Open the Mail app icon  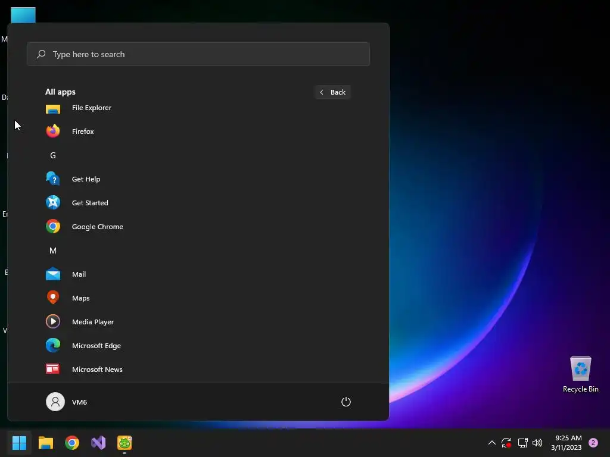click(53, 274)
